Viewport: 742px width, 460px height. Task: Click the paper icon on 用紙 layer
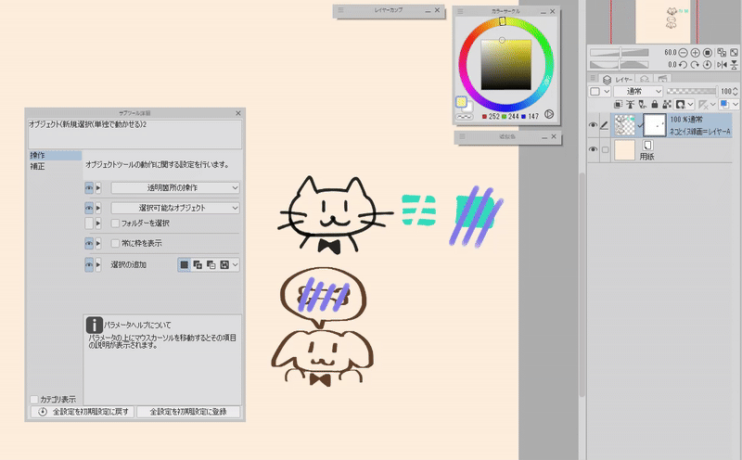pos(647,146)
